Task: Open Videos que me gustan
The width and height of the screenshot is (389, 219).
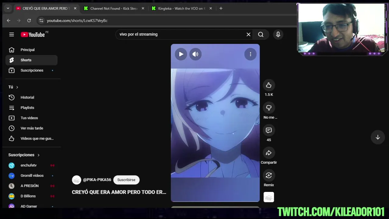Action: click(x=31, y=138)
